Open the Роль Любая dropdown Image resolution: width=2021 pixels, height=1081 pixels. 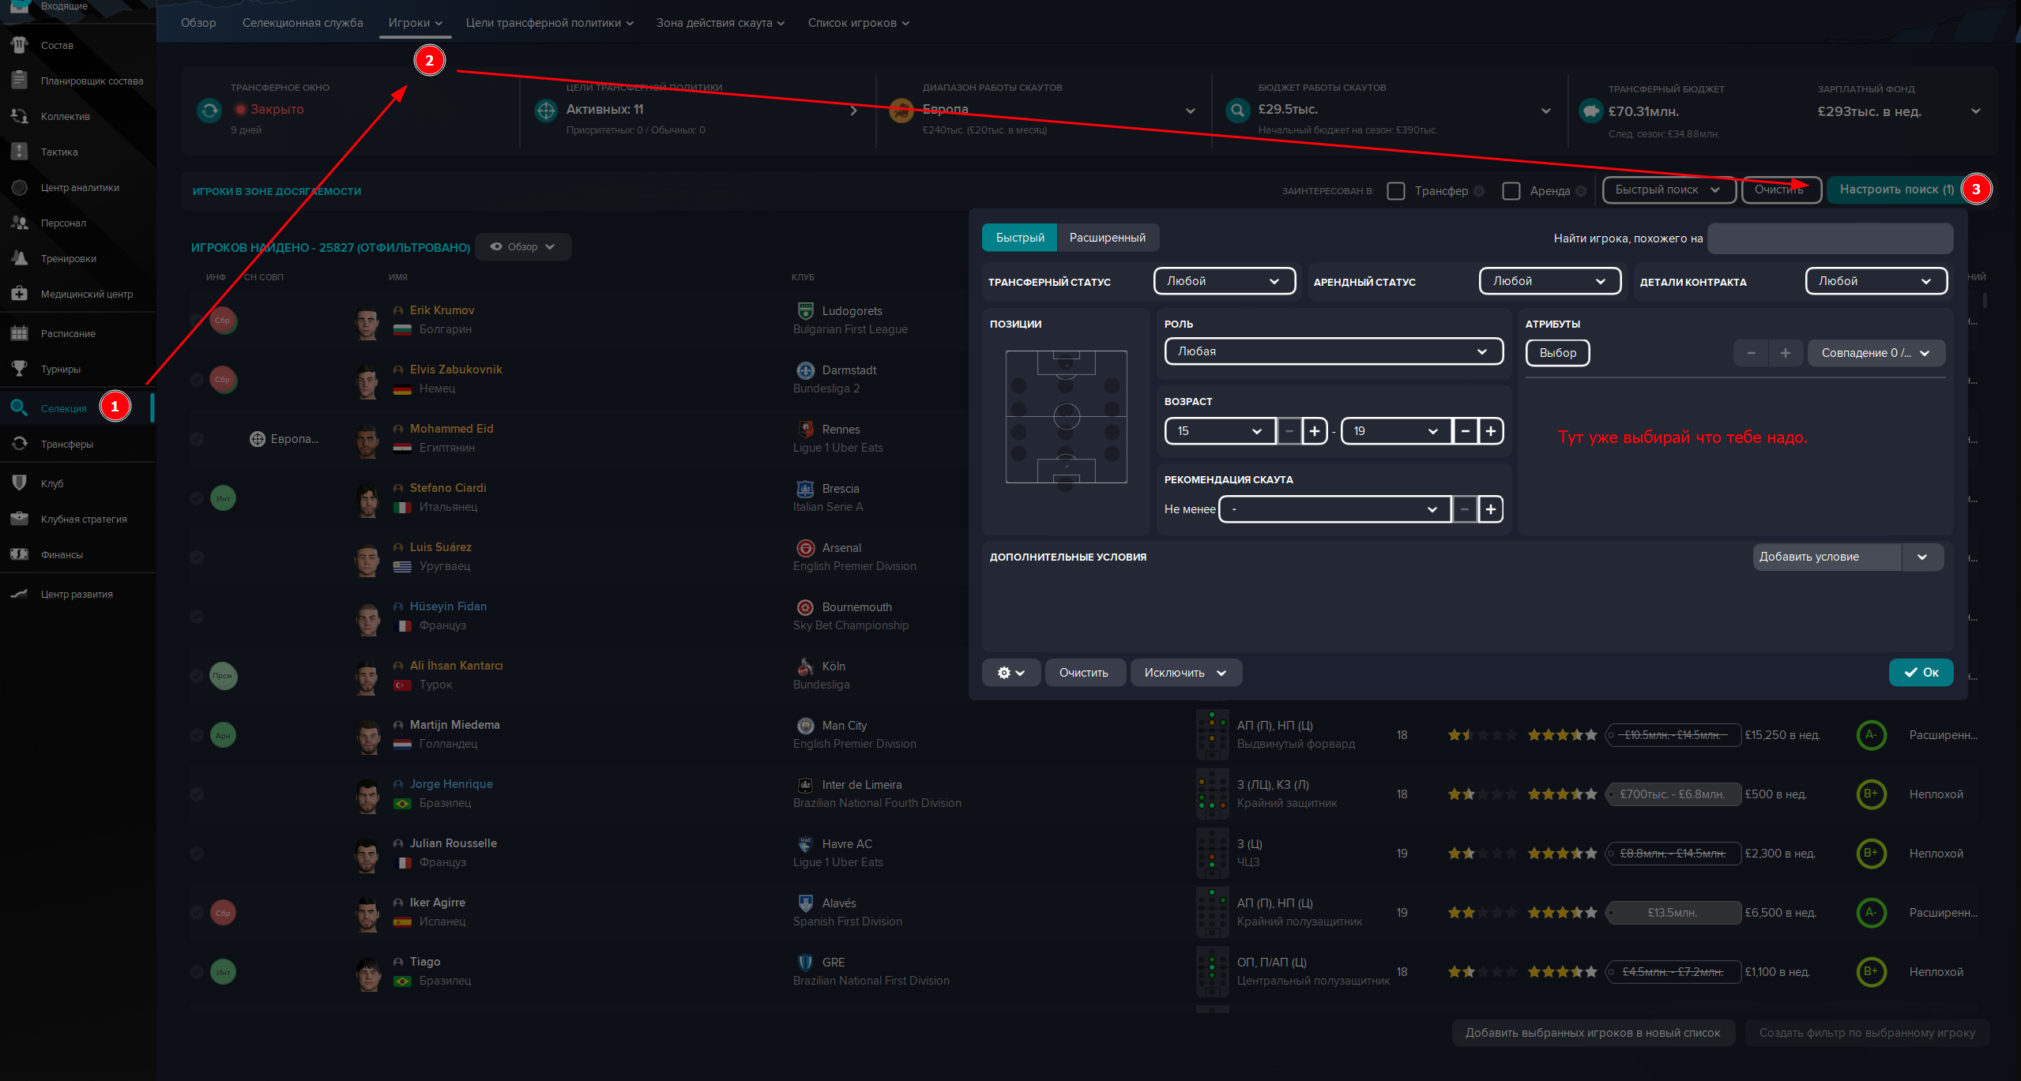pyautogui.click(x=1333, y=351)
